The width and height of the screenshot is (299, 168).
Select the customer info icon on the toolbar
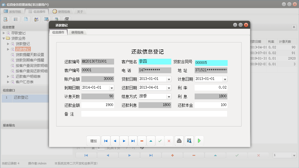[x=36, y=19]
